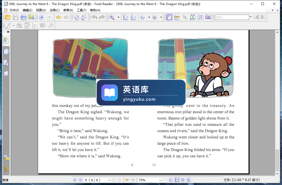Switch to facing pages layout

point(189,180)
